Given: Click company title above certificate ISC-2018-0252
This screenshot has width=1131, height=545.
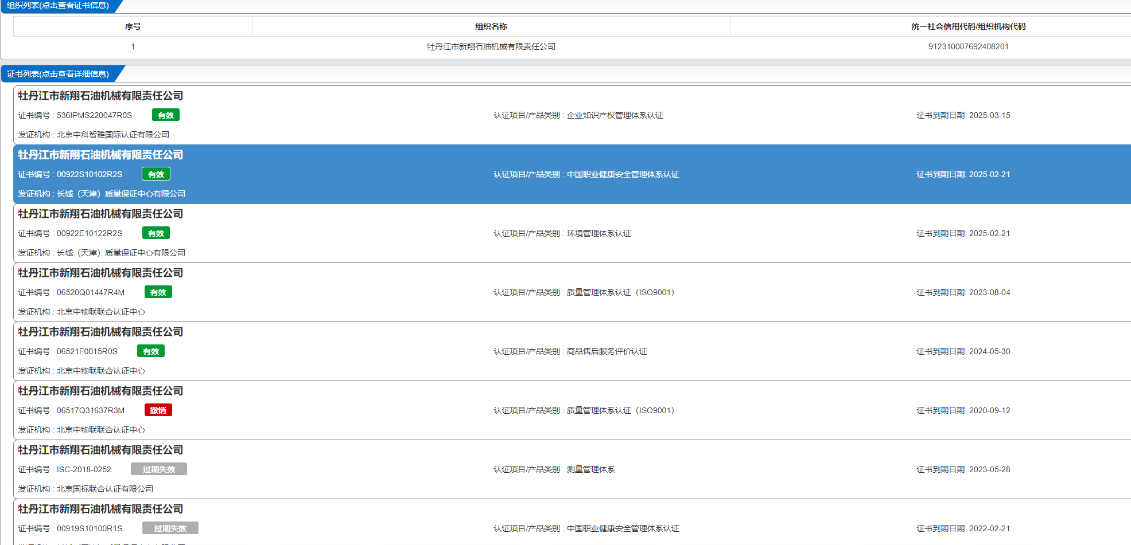Looking at the screenshot, I should click(x=100, y=450).
